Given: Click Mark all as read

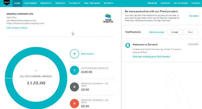Looking at the screenshot, I should pyautogui.click(x=157, y=32).
